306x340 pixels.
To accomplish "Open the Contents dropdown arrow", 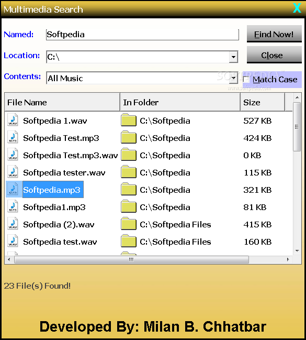I will [233, 78].
